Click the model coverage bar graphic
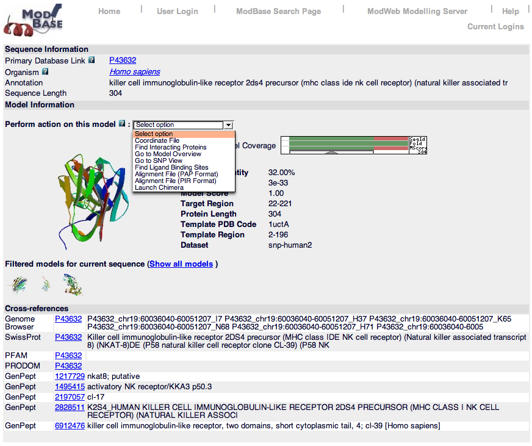 (348, 145)
